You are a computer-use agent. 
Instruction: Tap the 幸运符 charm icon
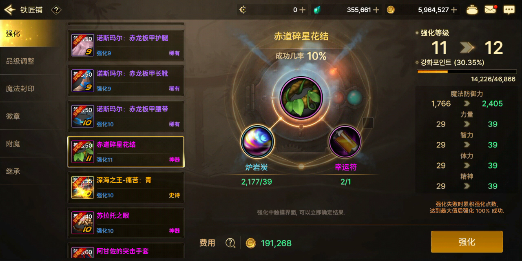(345, 142)
